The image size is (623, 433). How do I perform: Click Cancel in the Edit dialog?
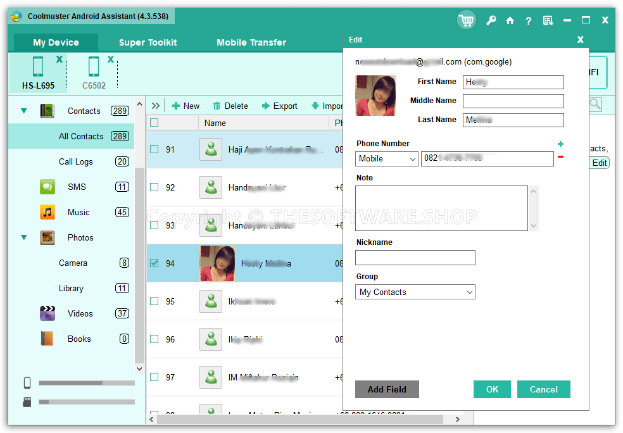coord(543,389)
